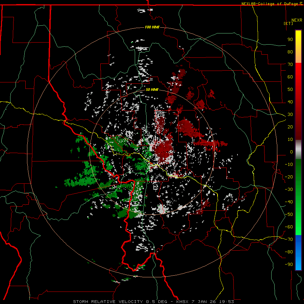Click the 70 value on velocity scale
This screenshot has height=304, width=304.
point(290,65)
